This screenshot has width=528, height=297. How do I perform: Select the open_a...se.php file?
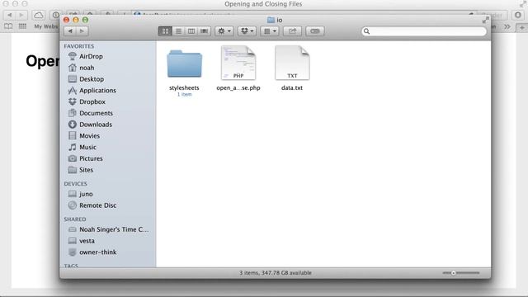[238, 63]
